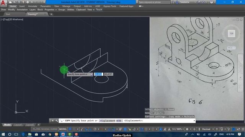Click the [Top] view control label

(6, 19)
